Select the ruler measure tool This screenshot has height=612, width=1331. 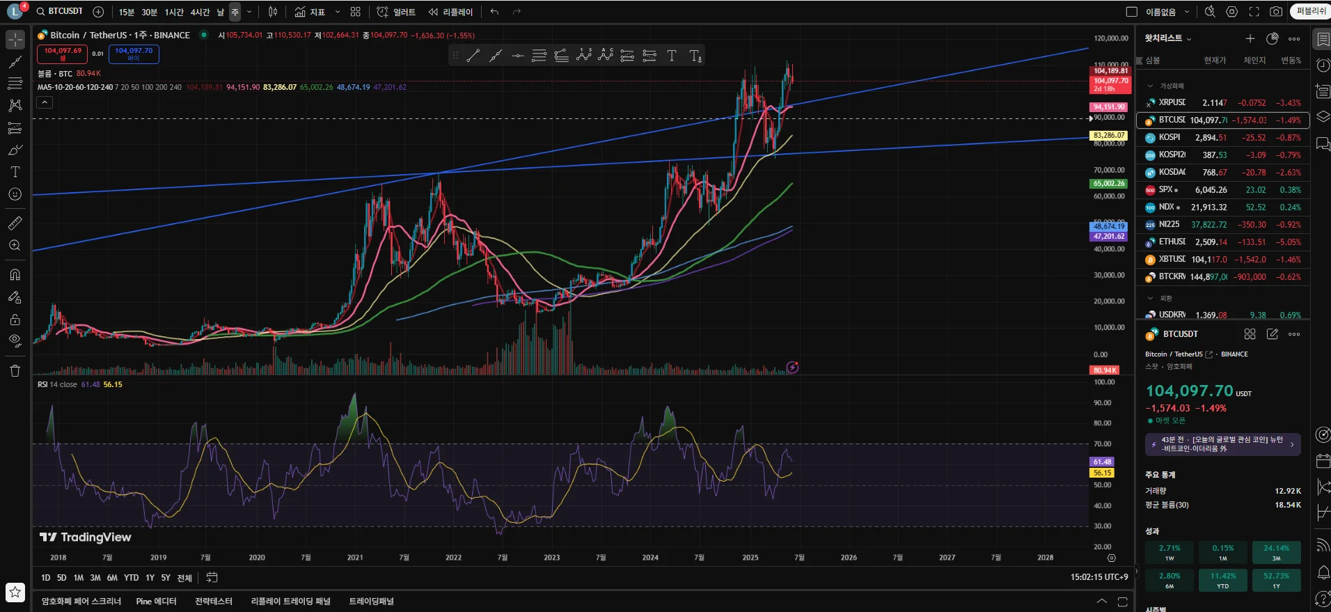pyautogui.click(x=15, y=223)
